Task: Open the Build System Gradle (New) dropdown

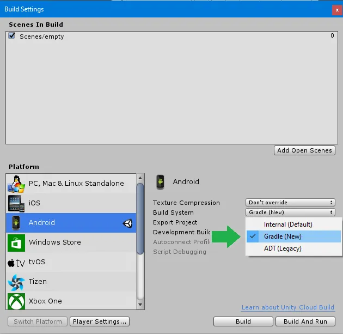Action: 290,212
